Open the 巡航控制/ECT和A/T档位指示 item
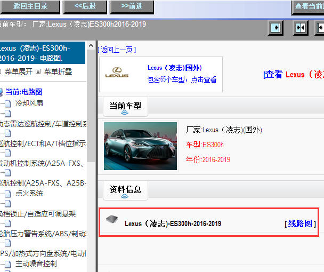Image resolution: width=324 pixels, height=272 pixels. 43,143
